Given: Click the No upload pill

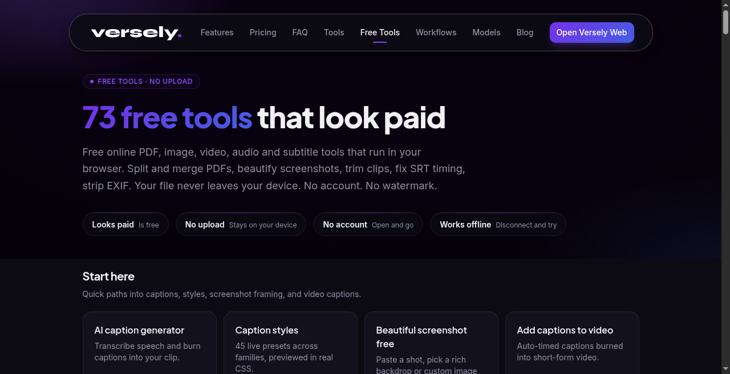Looking at the screenshot, I should (241, 225).
